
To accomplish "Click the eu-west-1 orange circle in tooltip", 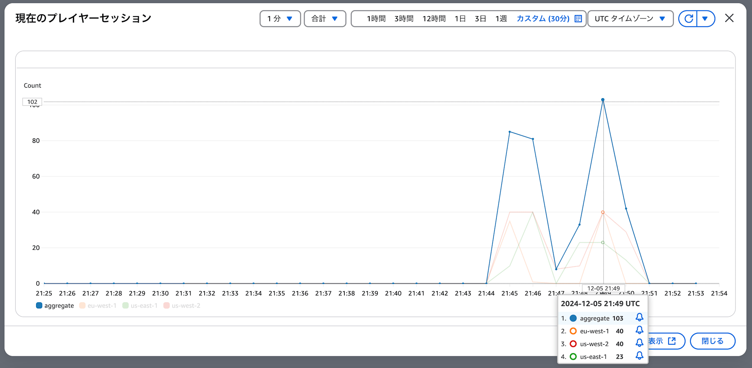I will (573, 331).
